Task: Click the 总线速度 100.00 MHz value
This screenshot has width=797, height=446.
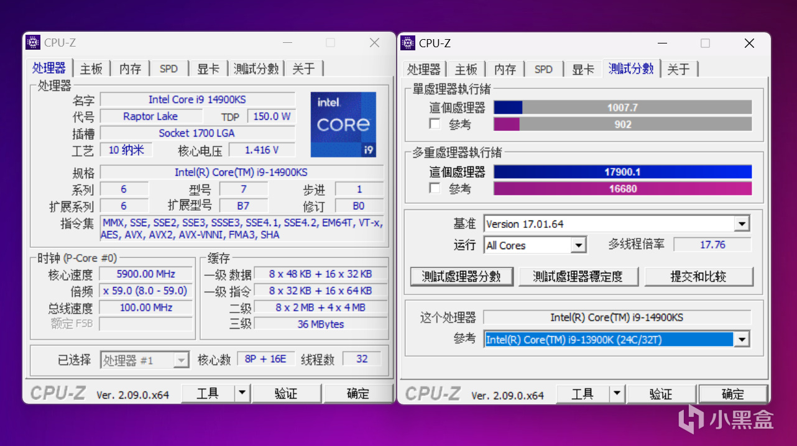Action: coord(146,307)
